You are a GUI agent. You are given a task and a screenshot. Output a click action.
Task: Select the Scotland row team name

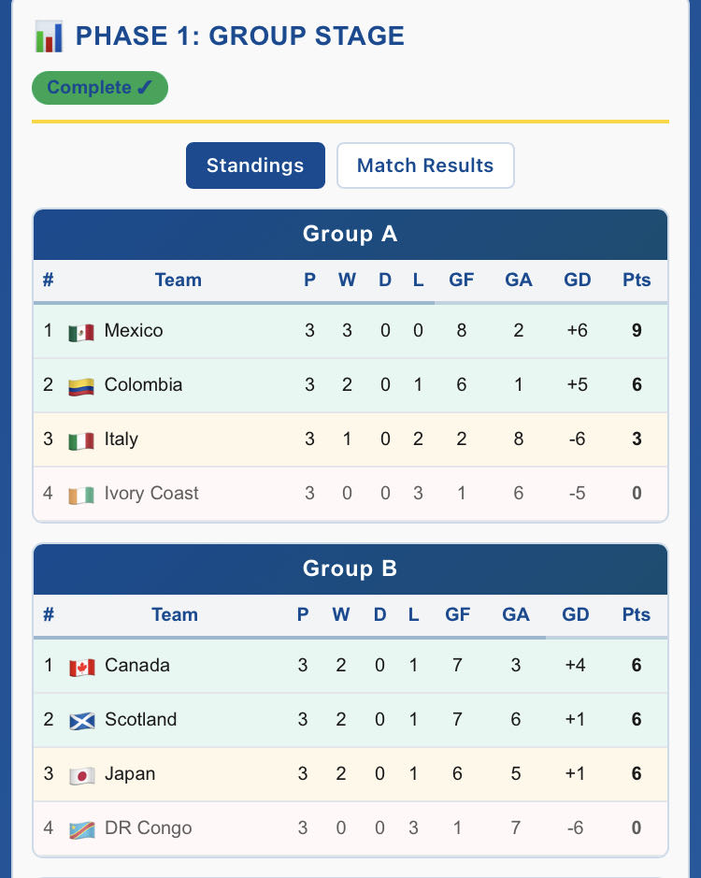click(x=140, y=720)
